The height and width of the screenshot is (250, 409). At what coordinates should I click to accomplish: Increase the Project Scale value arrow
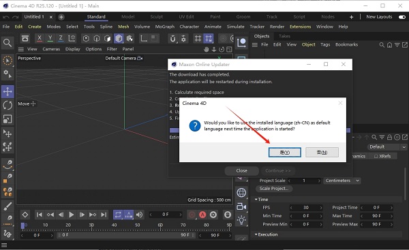319,181
